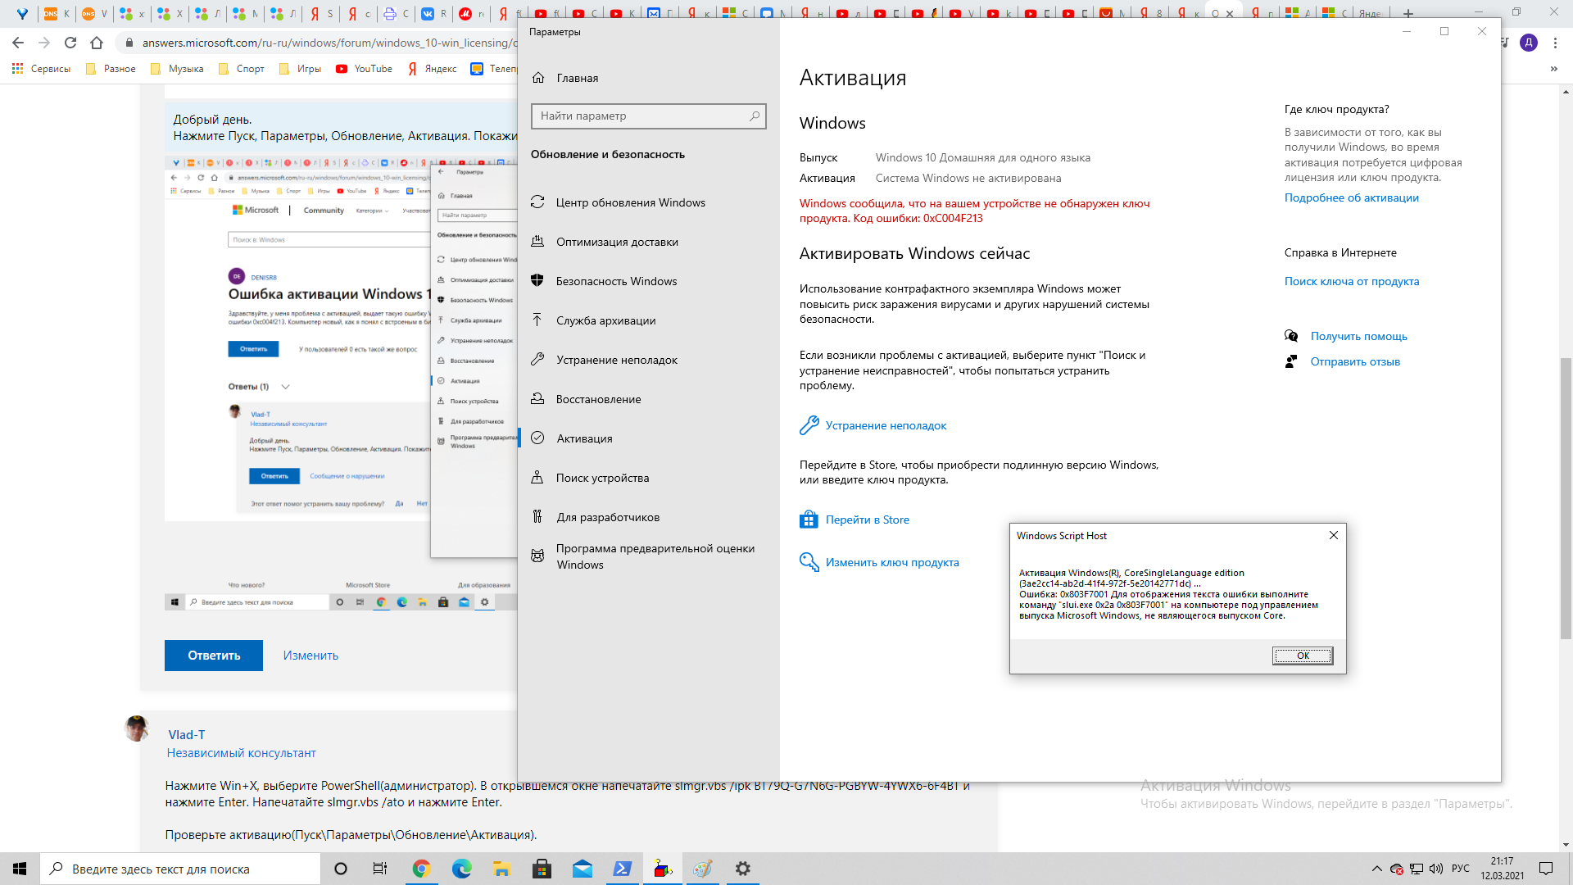1573x885 pixels.
Task: Switch input language РУС
Action: click(1460, 869)
